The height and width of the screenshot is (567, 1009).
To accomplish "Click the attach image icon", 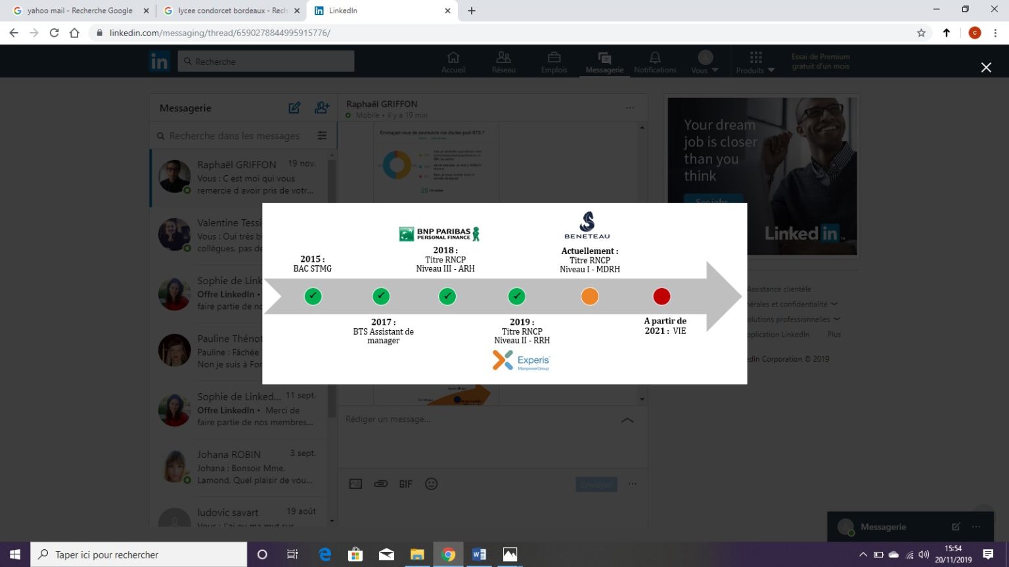I will pos(355,484).
